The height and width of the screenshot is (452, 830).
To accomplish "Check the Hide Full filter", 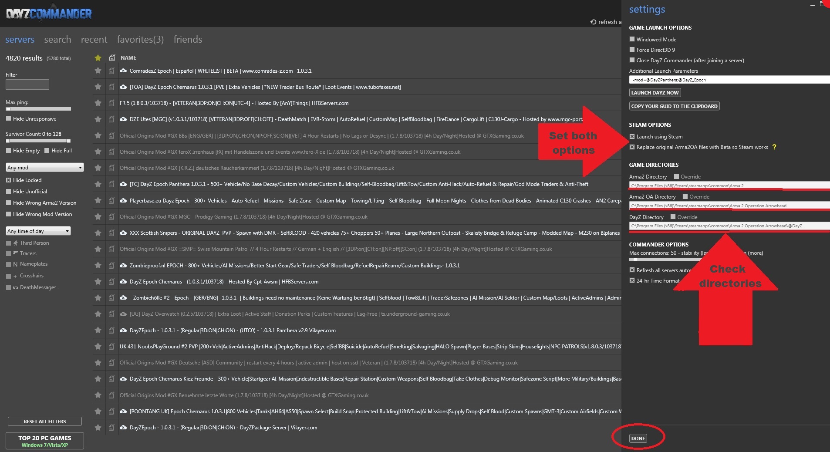I will pos(47,150).
